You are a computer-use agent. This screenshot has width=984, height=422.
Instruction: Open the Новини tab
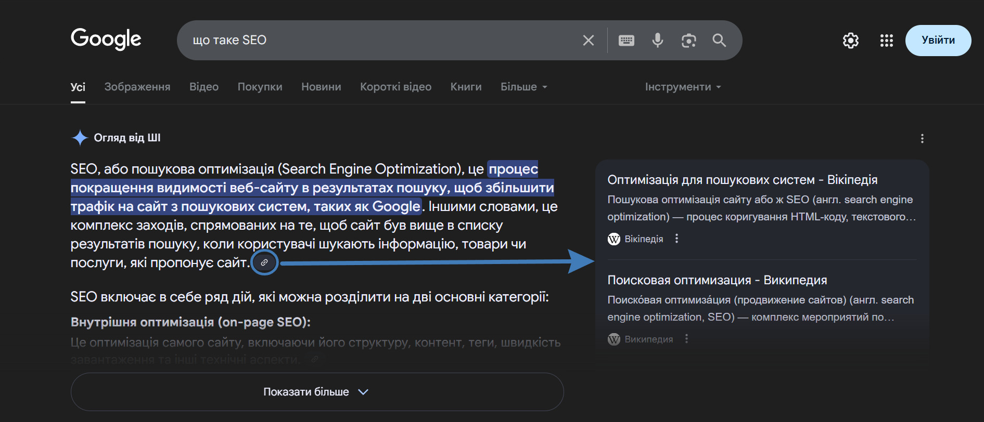click(321, 87)
